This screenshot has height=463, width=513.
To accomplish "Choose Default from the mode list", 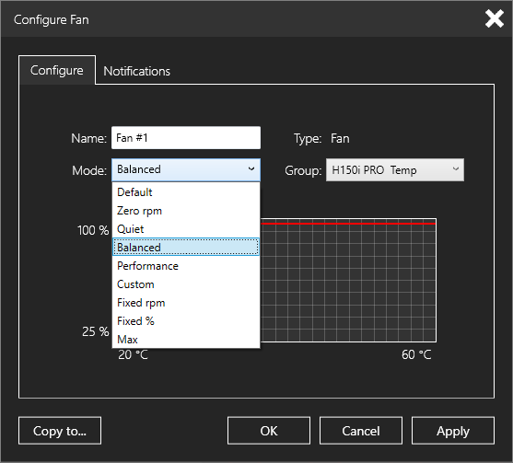I will click(x=186, y=192).
